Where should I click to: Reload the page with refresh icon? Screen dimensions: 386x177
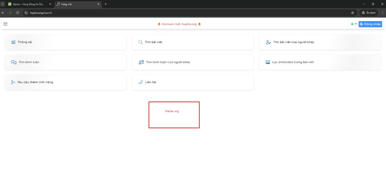17,13
